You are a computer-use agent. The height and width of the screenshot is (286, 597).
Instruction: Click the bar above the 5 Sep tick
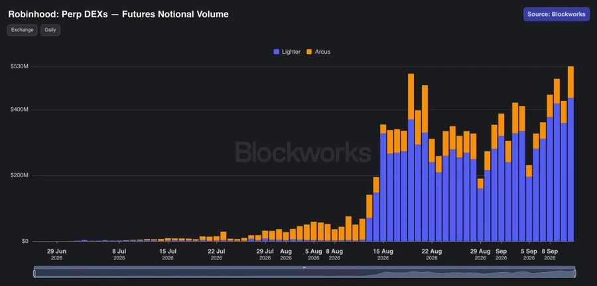tap(529, 203)
